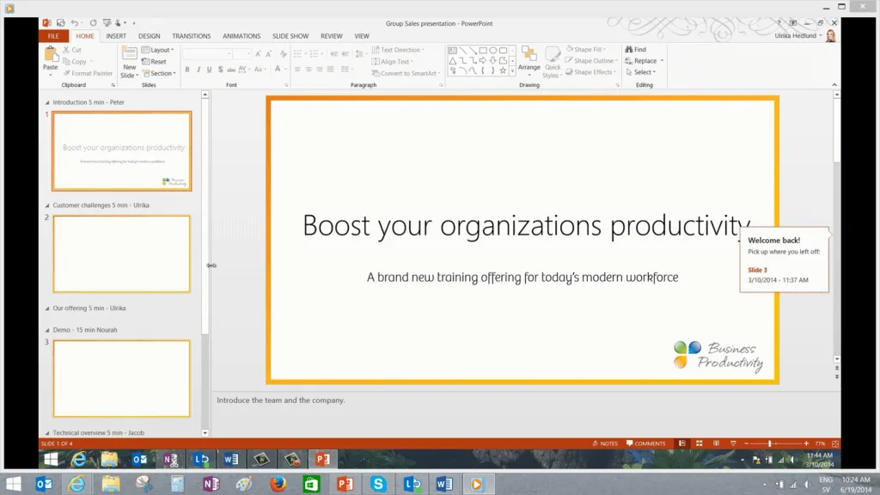Toggle Strikethrough formatting

[x=230, y=70]
